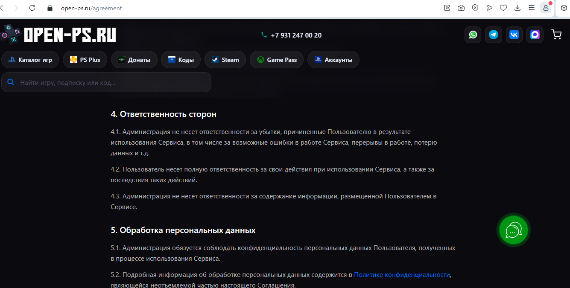Open the WhatsApp contact icon
Screen dimensions: 570x288
point(473,35)
